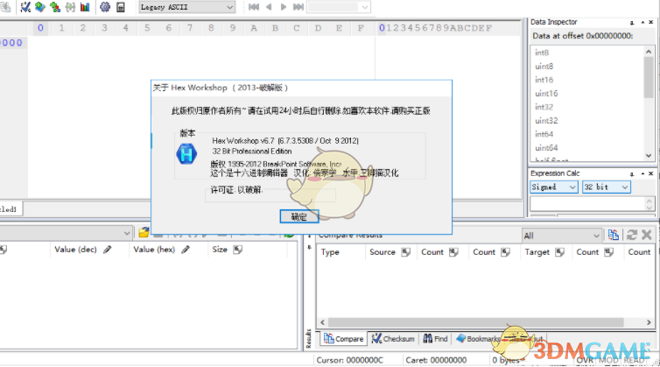Open the gear settings toolbar icon
Viewport: 660px width, 367px height.
105,7
